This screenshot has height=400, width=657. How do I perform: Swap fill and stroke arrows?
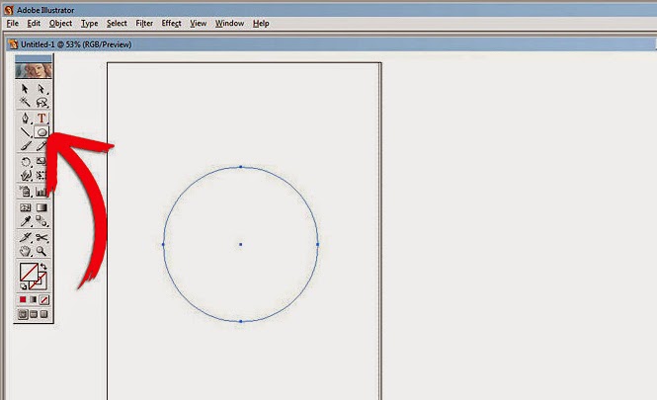click(43, 267)
